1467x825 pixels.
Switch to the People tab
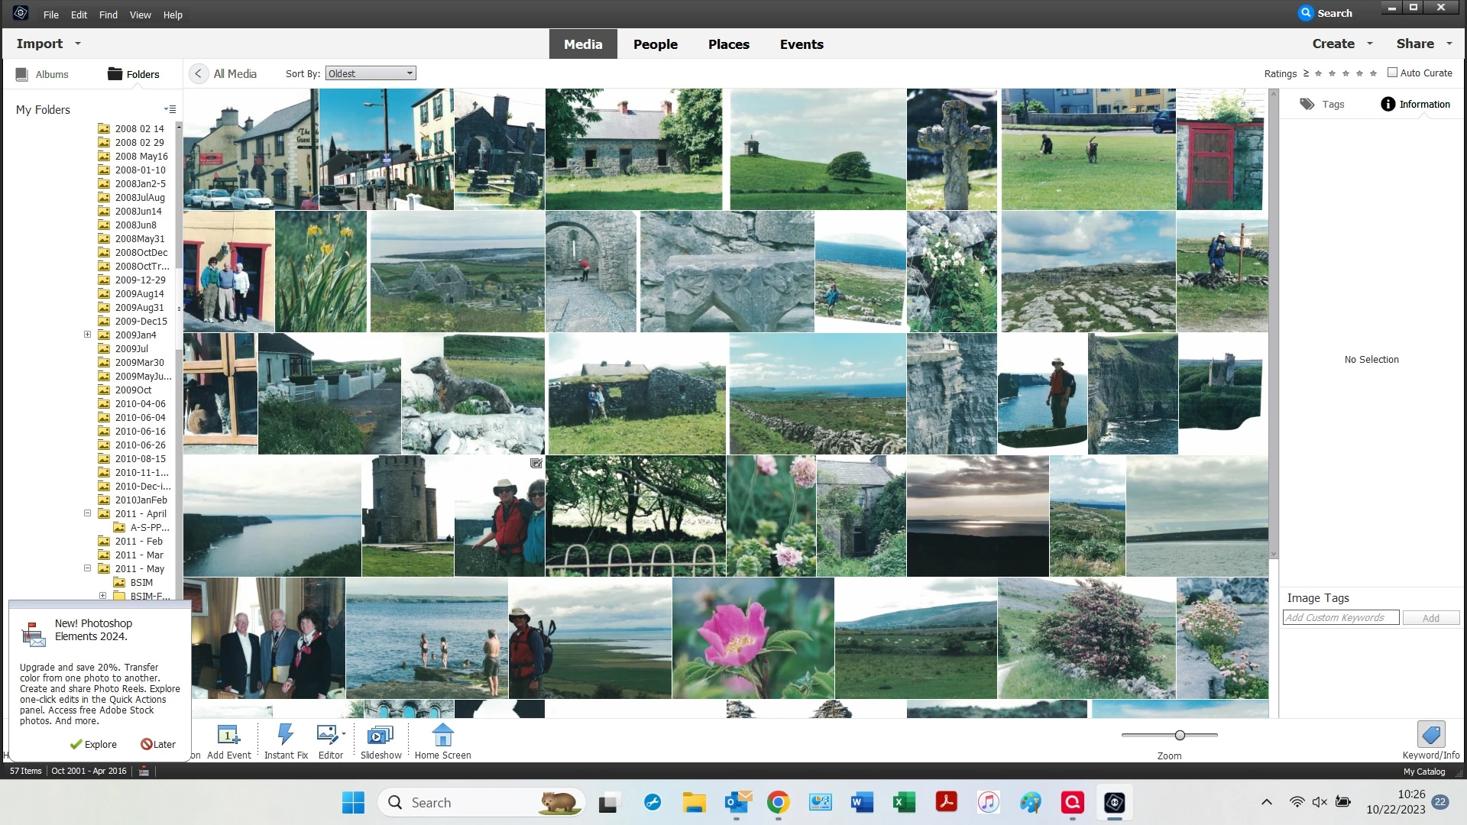pyautogui.click(x=655, y=44)
